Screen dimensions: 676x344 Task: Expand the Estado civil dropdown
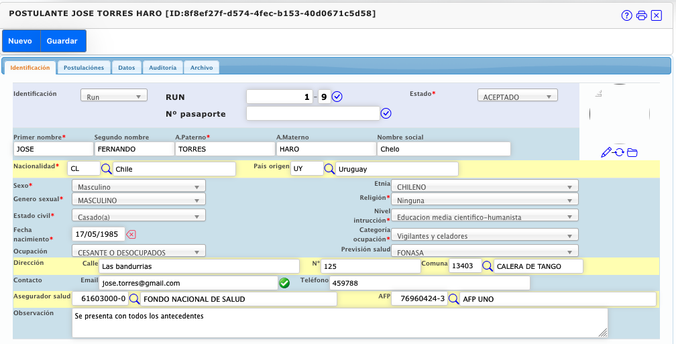[138, 217]
